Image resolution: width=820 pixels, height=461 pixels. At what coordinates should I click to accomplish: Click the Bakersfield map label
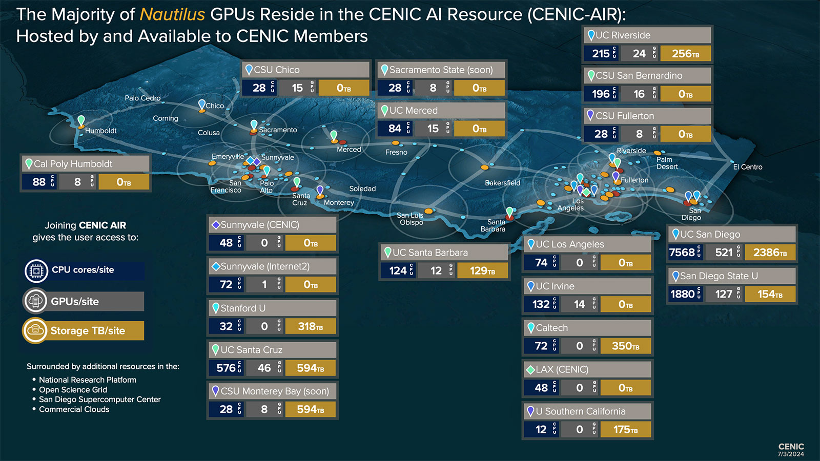(502, 183)
